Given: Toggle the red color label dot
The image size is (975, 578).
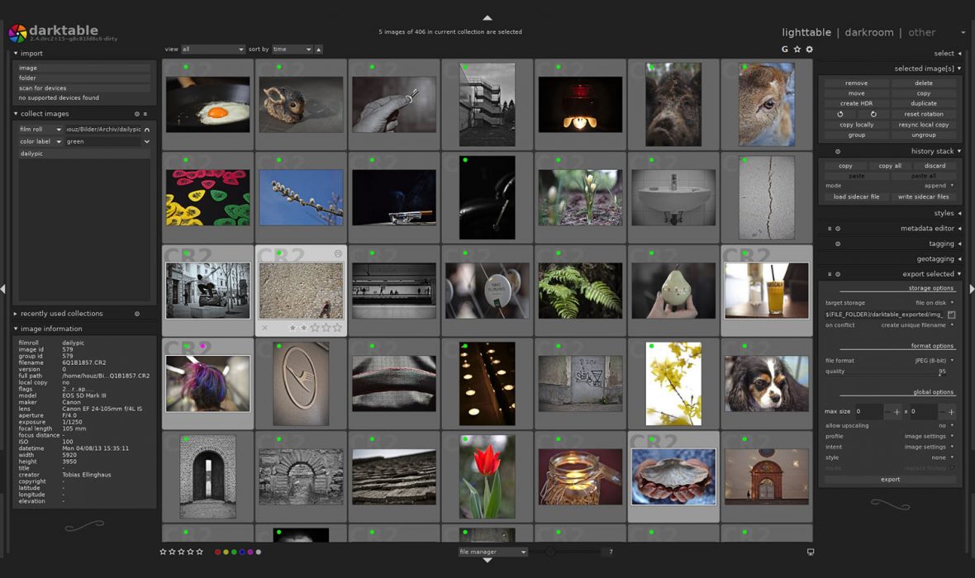Looking at the screenshot, I should coord(217,552).
